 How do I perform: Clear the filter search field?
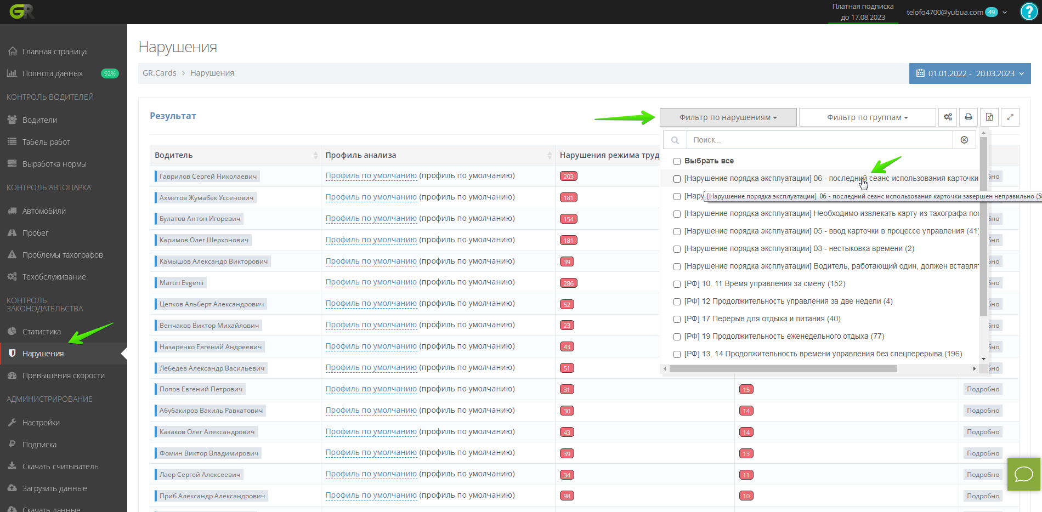click(x=964, y=140)
